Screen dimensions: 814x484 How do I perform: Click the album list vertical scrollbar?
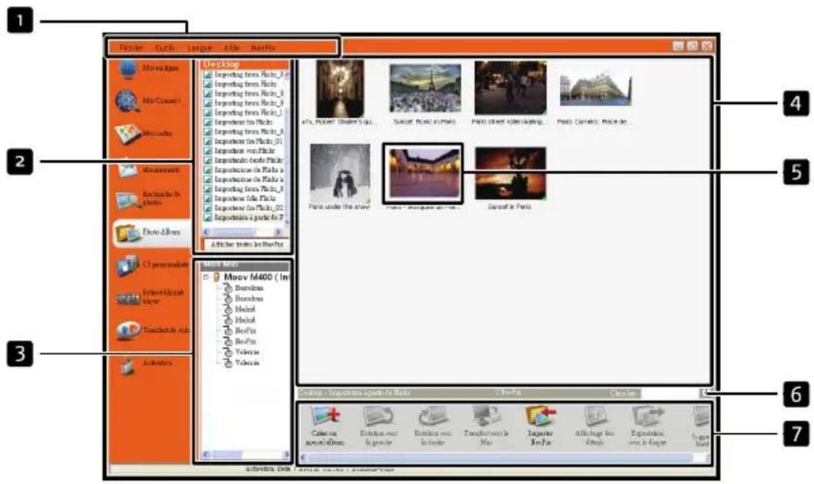(286, 148)
